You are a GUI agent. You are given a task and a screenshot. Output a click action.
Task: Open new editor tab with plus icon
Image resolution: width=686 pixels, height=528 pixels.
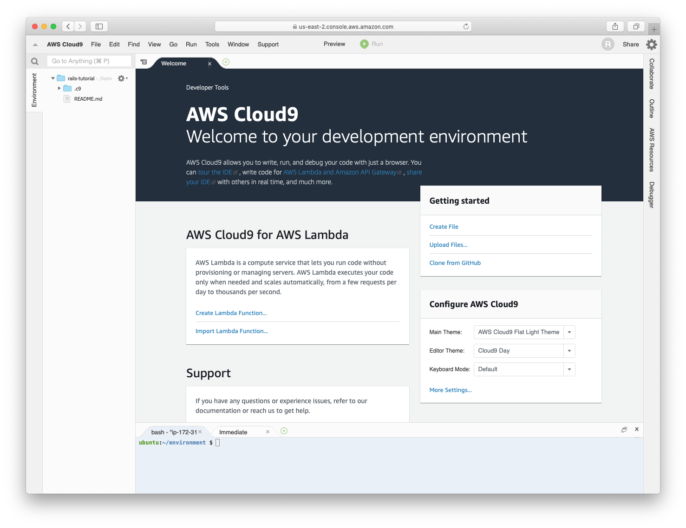point(226,62)
